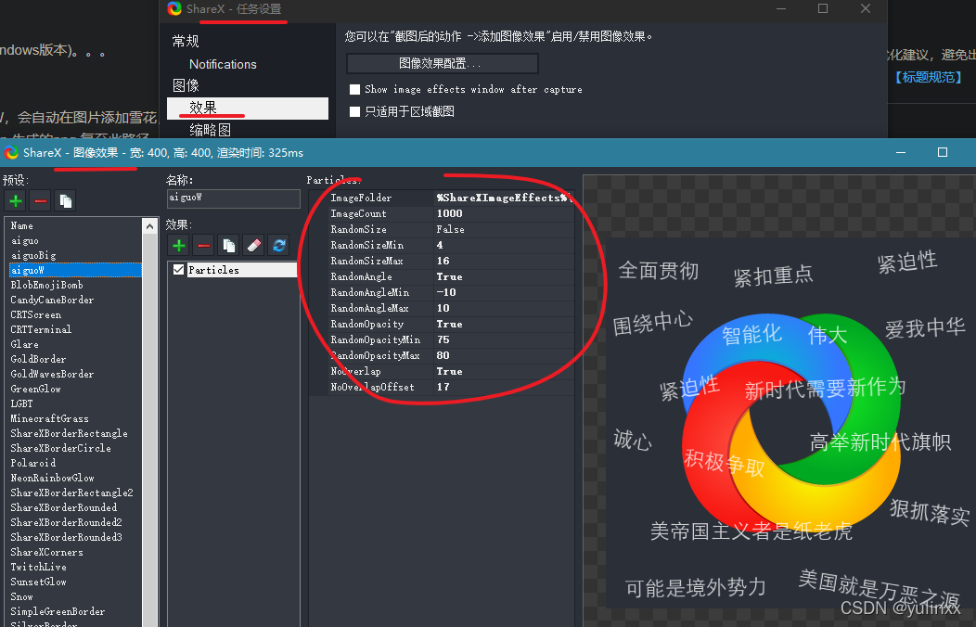Image resolution: width=976 pixels, height=627 pixels.
Task: Select 常规 in task settings sidebar
Action: pyautogui.click(x=186, y=41)
